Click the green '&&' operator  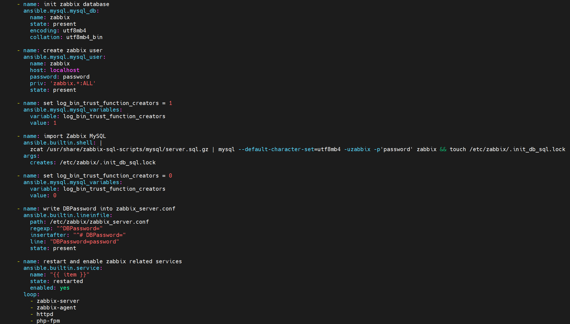click(443, 149)
